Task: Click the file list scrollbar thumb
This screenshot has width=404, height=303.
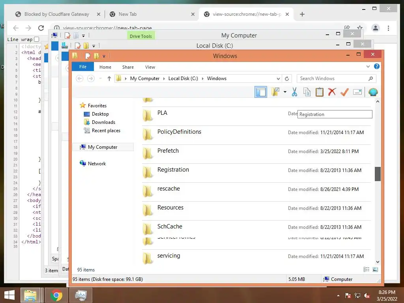Action: coord(378,174)
